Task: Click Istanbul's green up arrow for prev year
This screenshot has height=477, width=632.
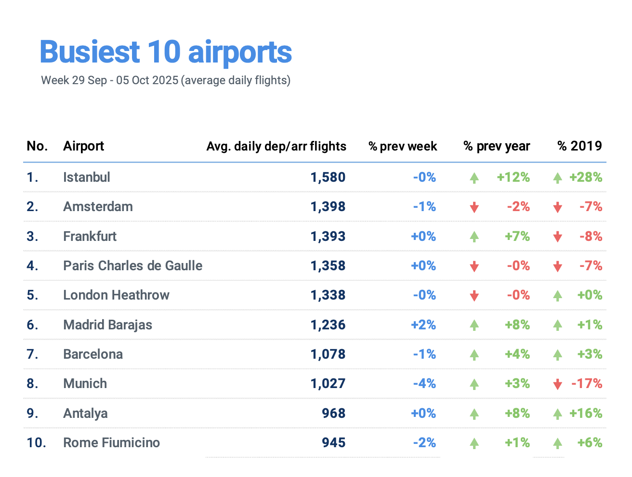Action: (474, 178)
